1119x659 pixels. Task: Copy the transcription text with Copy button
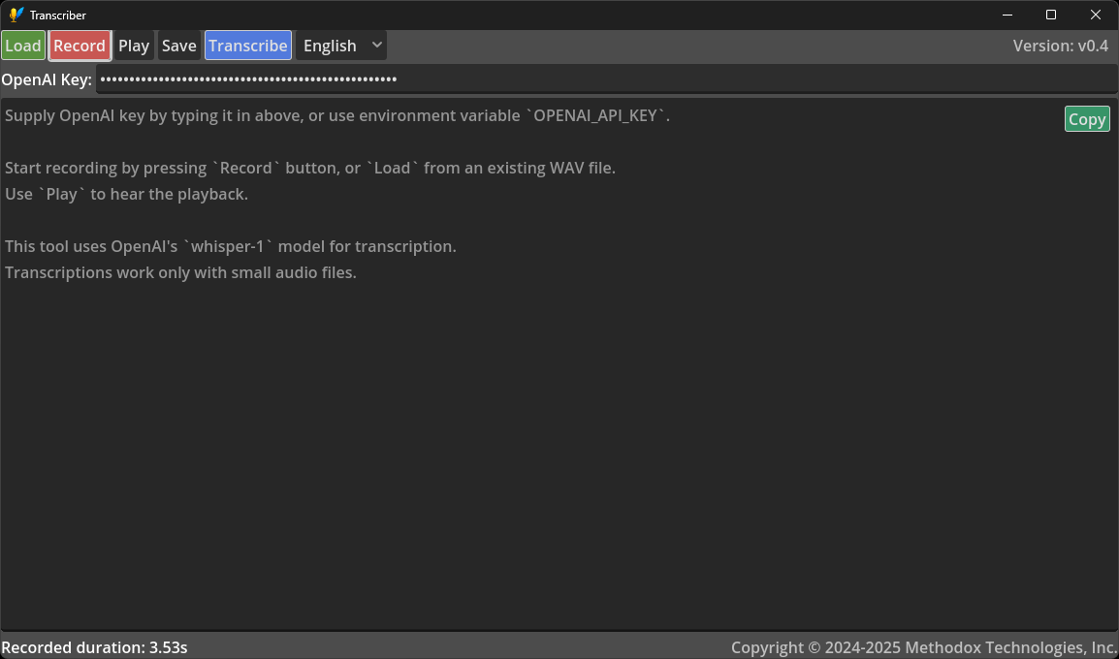coord(1087,119)
